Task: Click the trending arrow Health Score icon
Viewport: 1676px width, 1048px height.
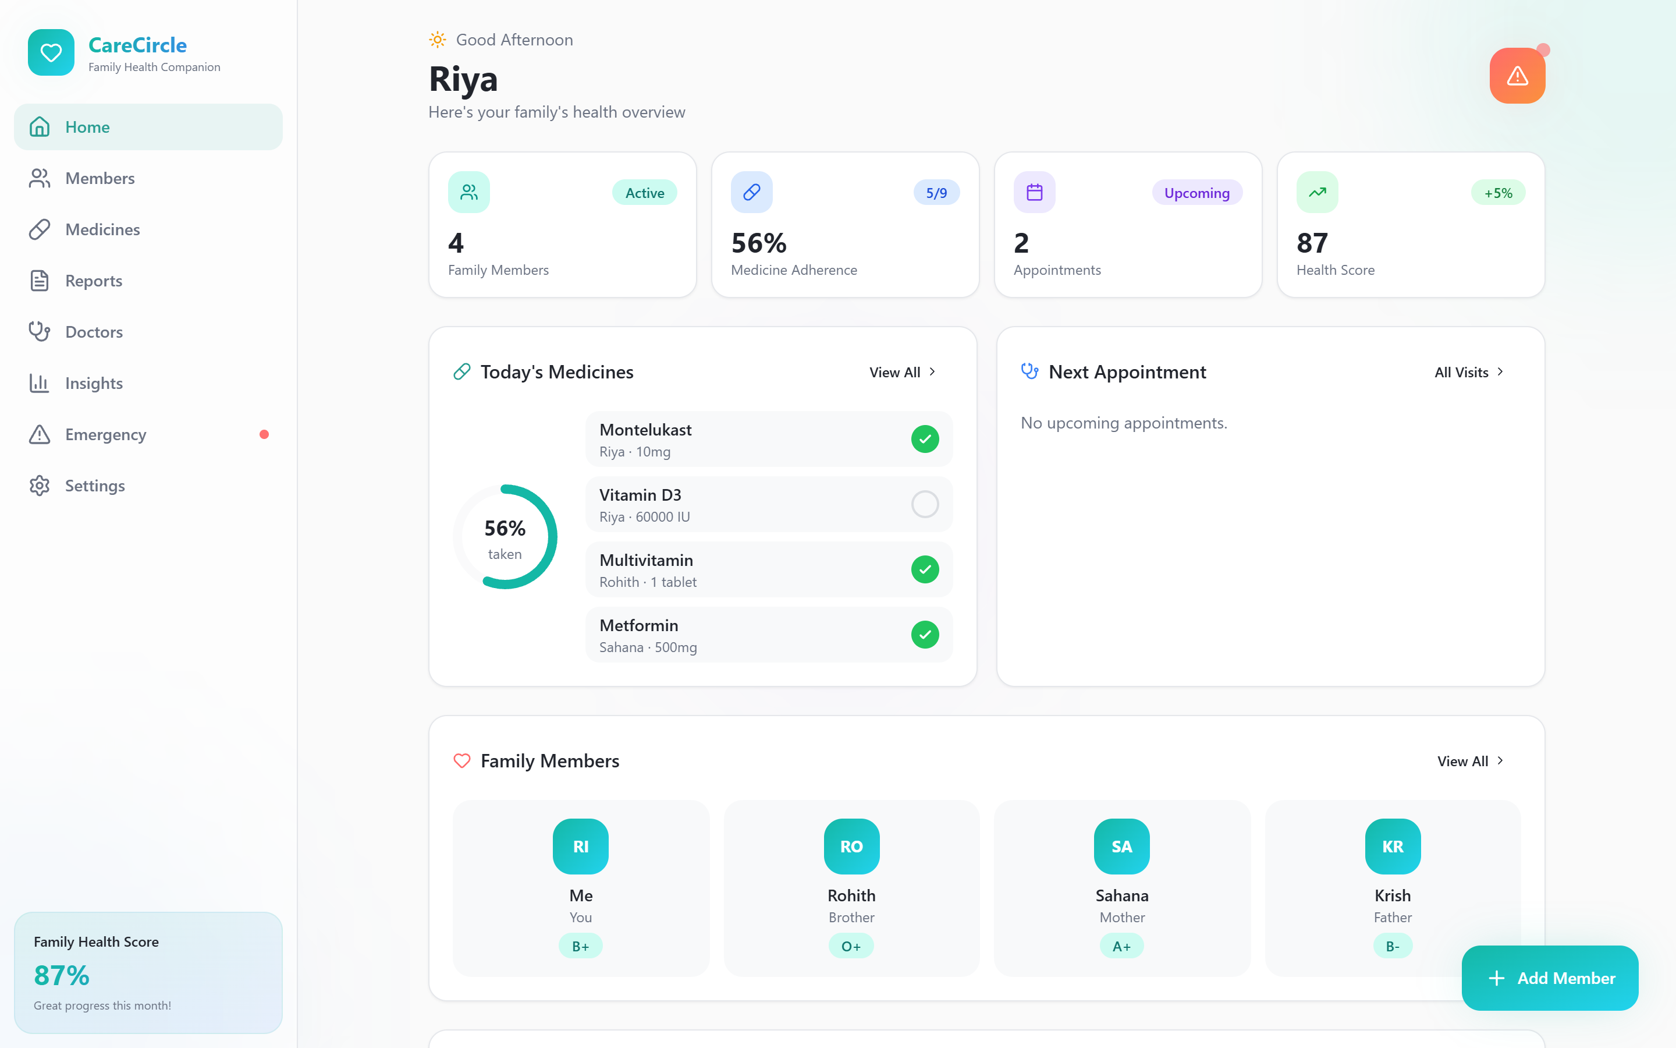Action: [1316, 192]
